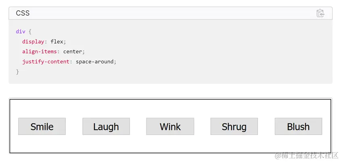Click the CSS header label
Viewport: 341px width, 162px height.
(23, 13)
